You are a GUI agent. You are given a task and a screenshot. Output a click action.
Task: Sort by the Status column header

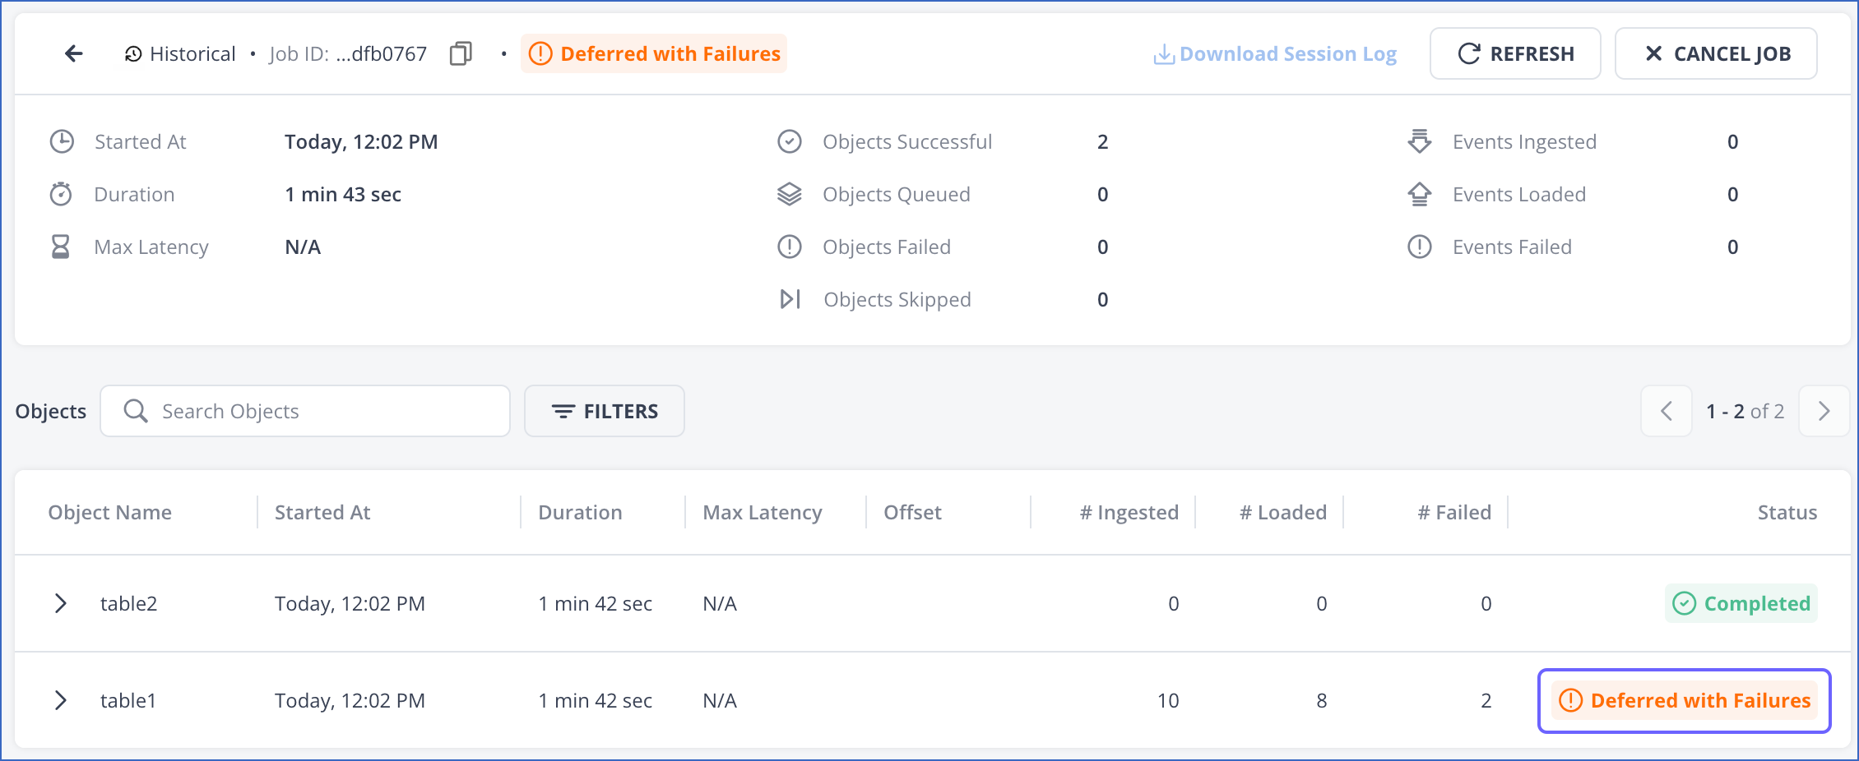1787,512
